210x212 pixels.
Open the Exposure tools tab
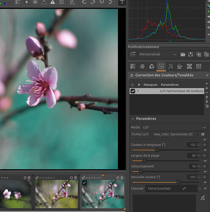(133, 66)
